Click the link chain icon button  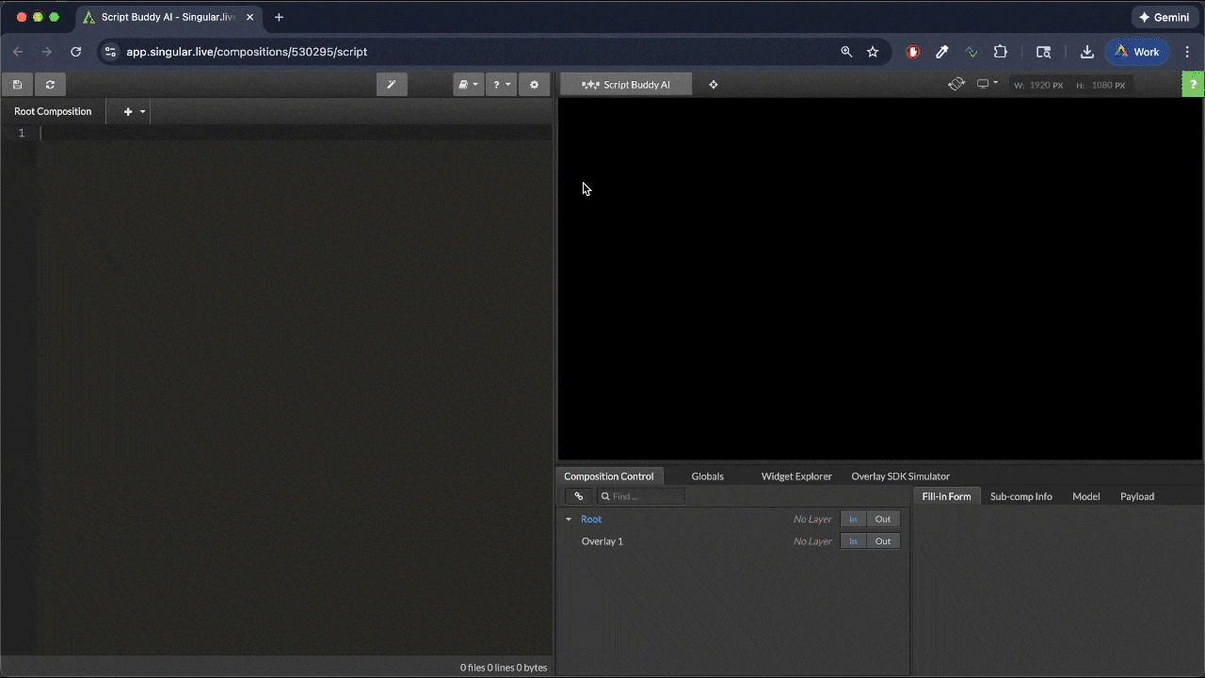(579, 496)
